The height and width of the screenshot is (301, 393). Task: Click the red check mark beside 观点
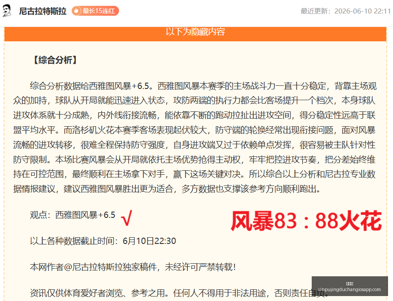(127, 218)
